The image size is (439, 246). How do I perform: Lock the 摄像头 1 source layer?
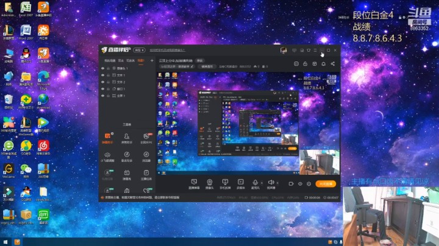[x=109, y=68]
